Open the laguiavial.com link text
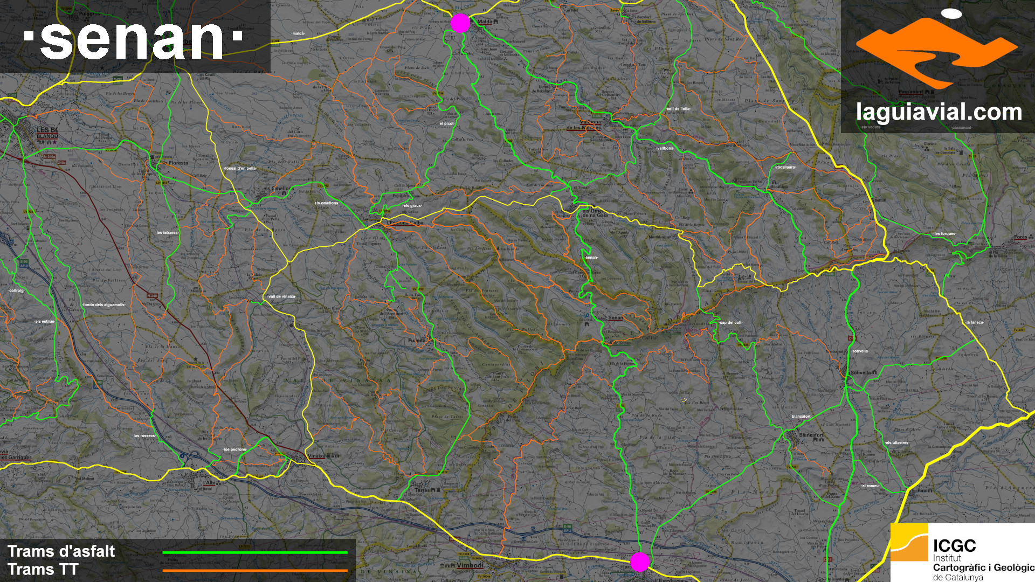 point(939,113)
